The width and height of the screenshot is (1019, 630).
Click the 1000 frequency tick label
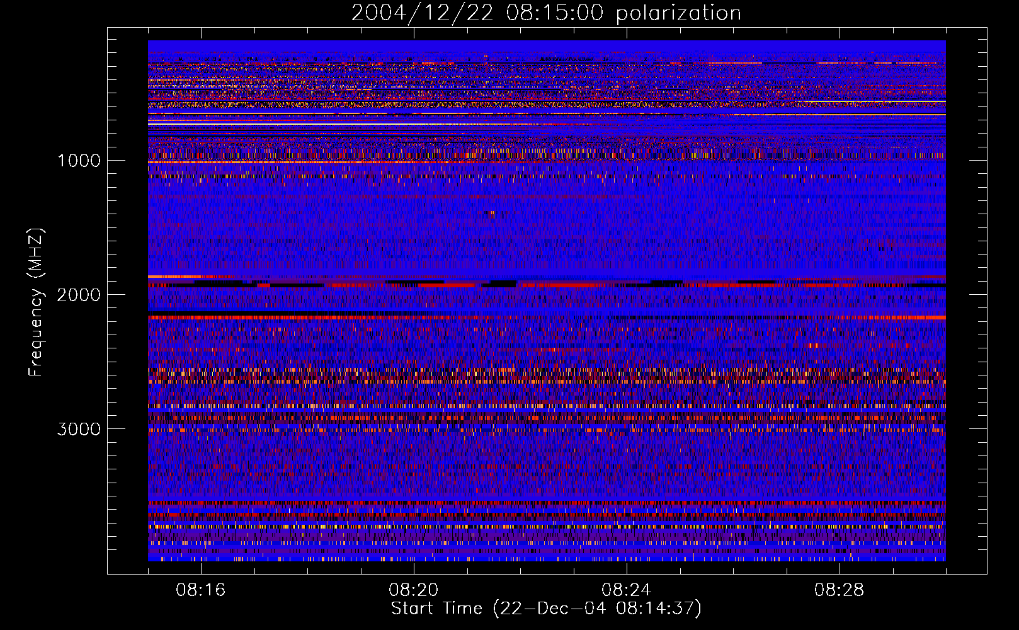[79, 161]
